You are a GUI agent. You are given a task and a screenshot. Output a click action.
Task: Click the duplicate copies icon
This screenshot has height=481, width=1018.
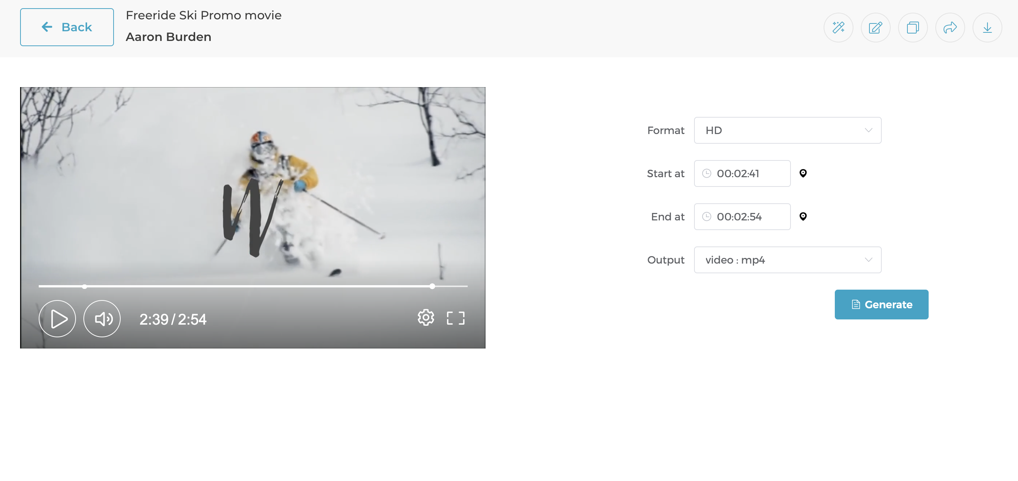click(913, 28)
